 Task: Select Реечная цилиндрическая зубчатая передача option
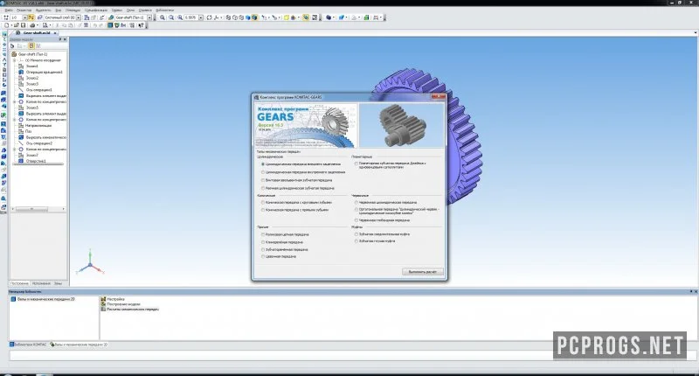pyautogui.click(x=263, y=188)
